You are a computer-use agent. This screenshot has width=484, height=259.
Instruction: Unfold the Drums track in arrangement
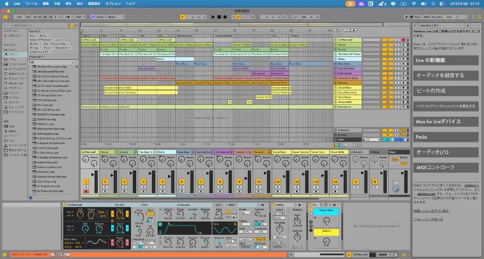pos(335,49)
